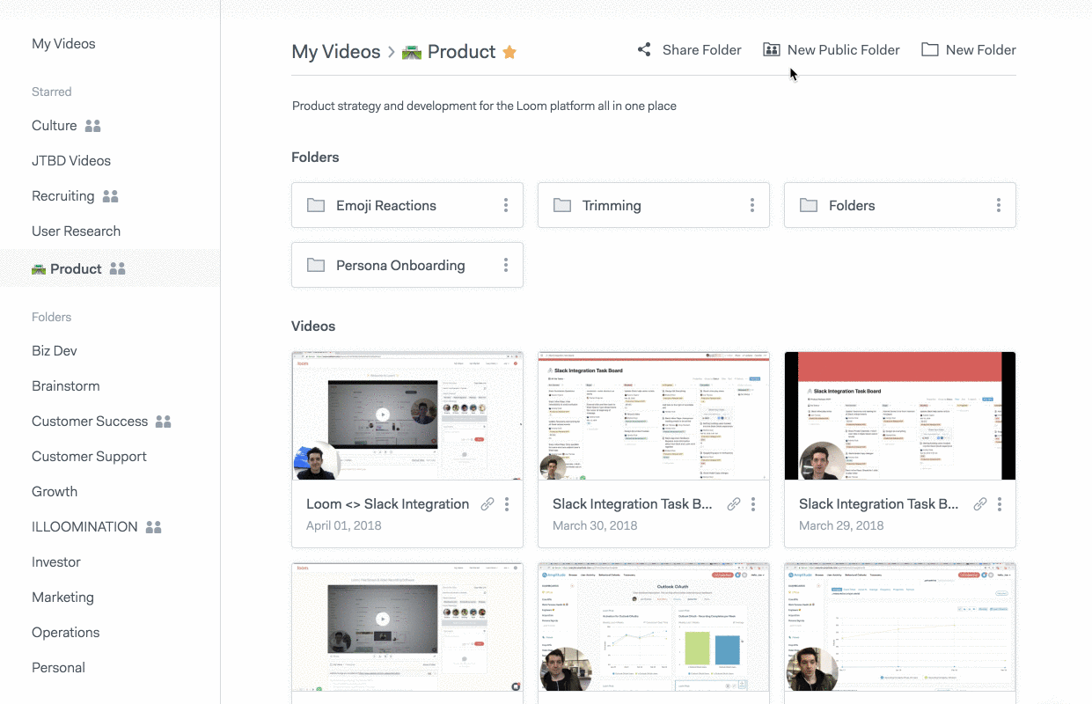This screenshot has height=704, width=1092.
Task: Open the Culture starred folder
Action: pyautogui.click(x=55, y=126)
